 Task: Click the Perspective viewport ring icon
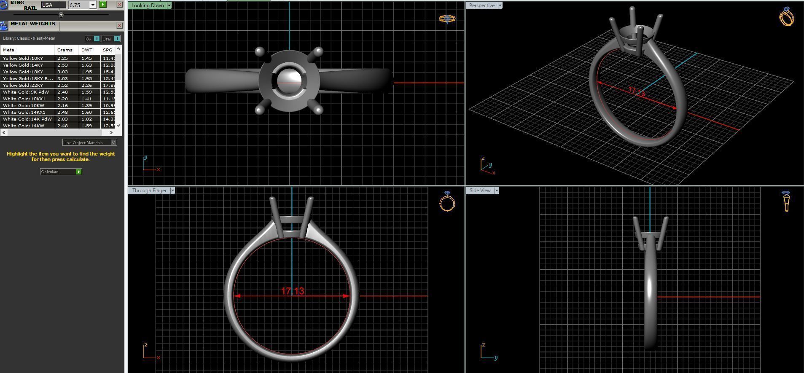click(x=786, y=16)
